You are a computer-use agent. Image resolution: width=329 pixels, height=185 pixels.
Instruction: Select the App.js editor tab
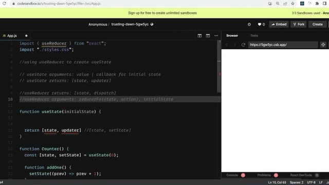click(x=15, y=36)
